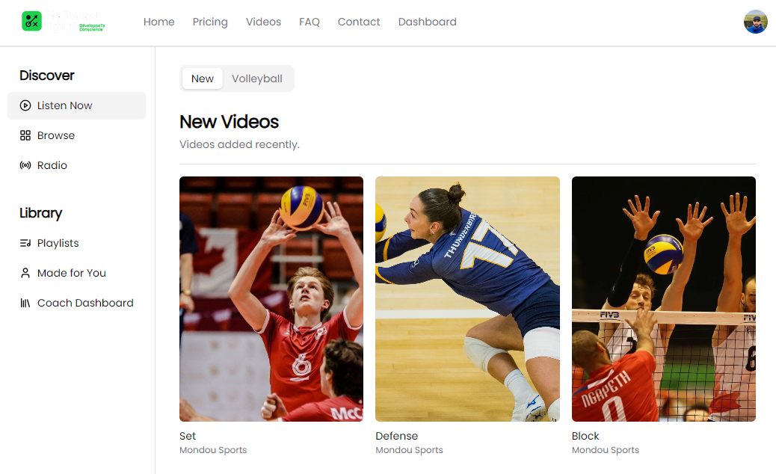
Task: Open the Block video thumbnail
Action: [663, 299]
